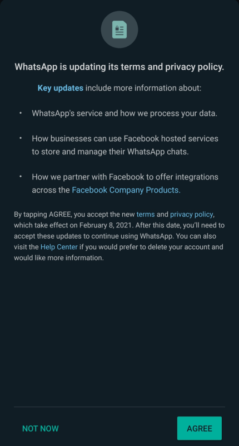
Task: Accept the update with AGREE button
Action: pyautogui.click(x=200, y=428)
